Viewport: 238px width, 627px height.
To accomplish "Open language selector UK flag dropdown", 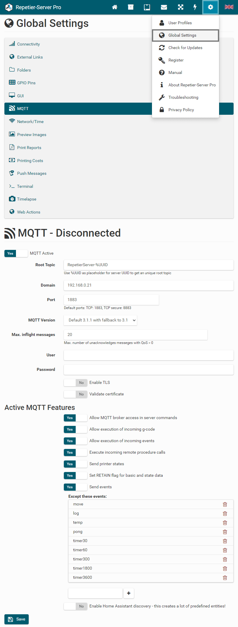I will point(229,7).
